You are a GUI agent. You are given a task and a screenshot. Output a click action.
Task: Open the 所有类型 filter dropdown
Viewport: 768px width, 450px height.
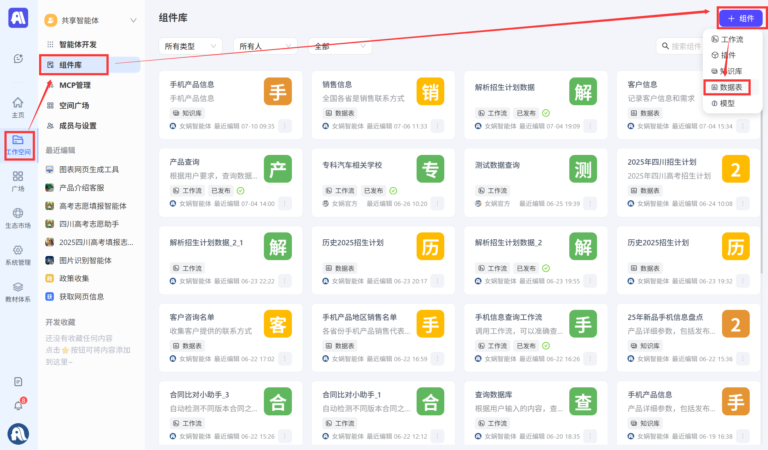point(190,46)
